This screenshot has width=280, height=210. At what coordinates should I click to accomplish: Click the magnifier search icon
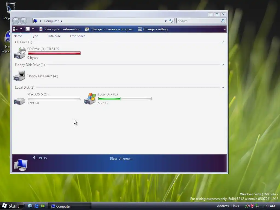click(x=223, y=21)
